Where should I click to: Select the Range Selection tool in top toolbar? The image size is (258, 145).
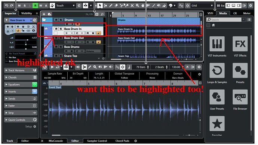(x=105, y=6)
